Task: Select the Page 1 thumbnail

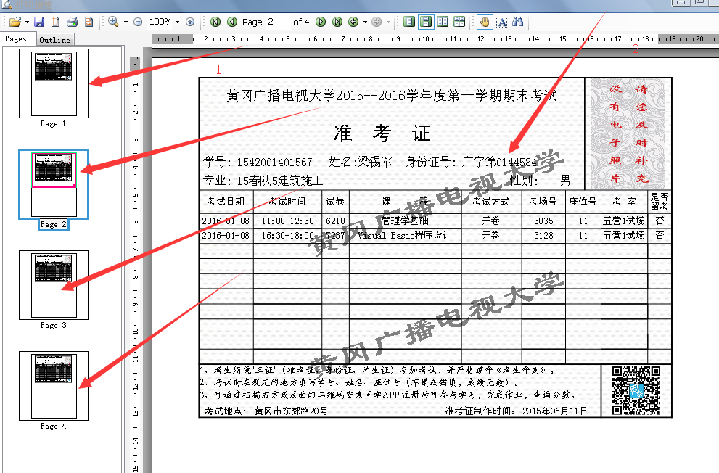Action: point(54,83)
